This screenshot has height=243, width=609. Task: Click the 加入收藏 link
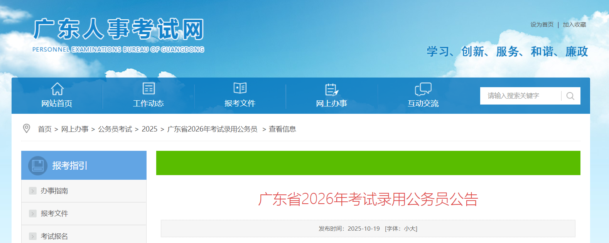click(574, 25)
